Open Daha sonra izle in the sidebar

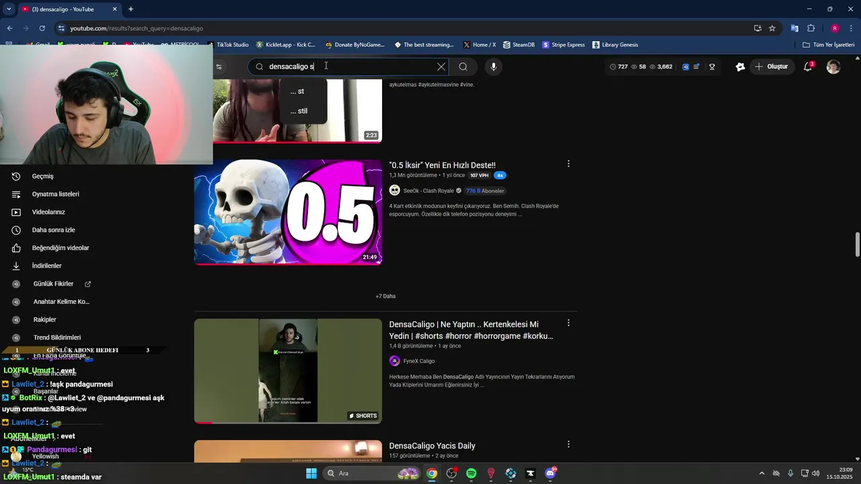[x=53, y=230]
